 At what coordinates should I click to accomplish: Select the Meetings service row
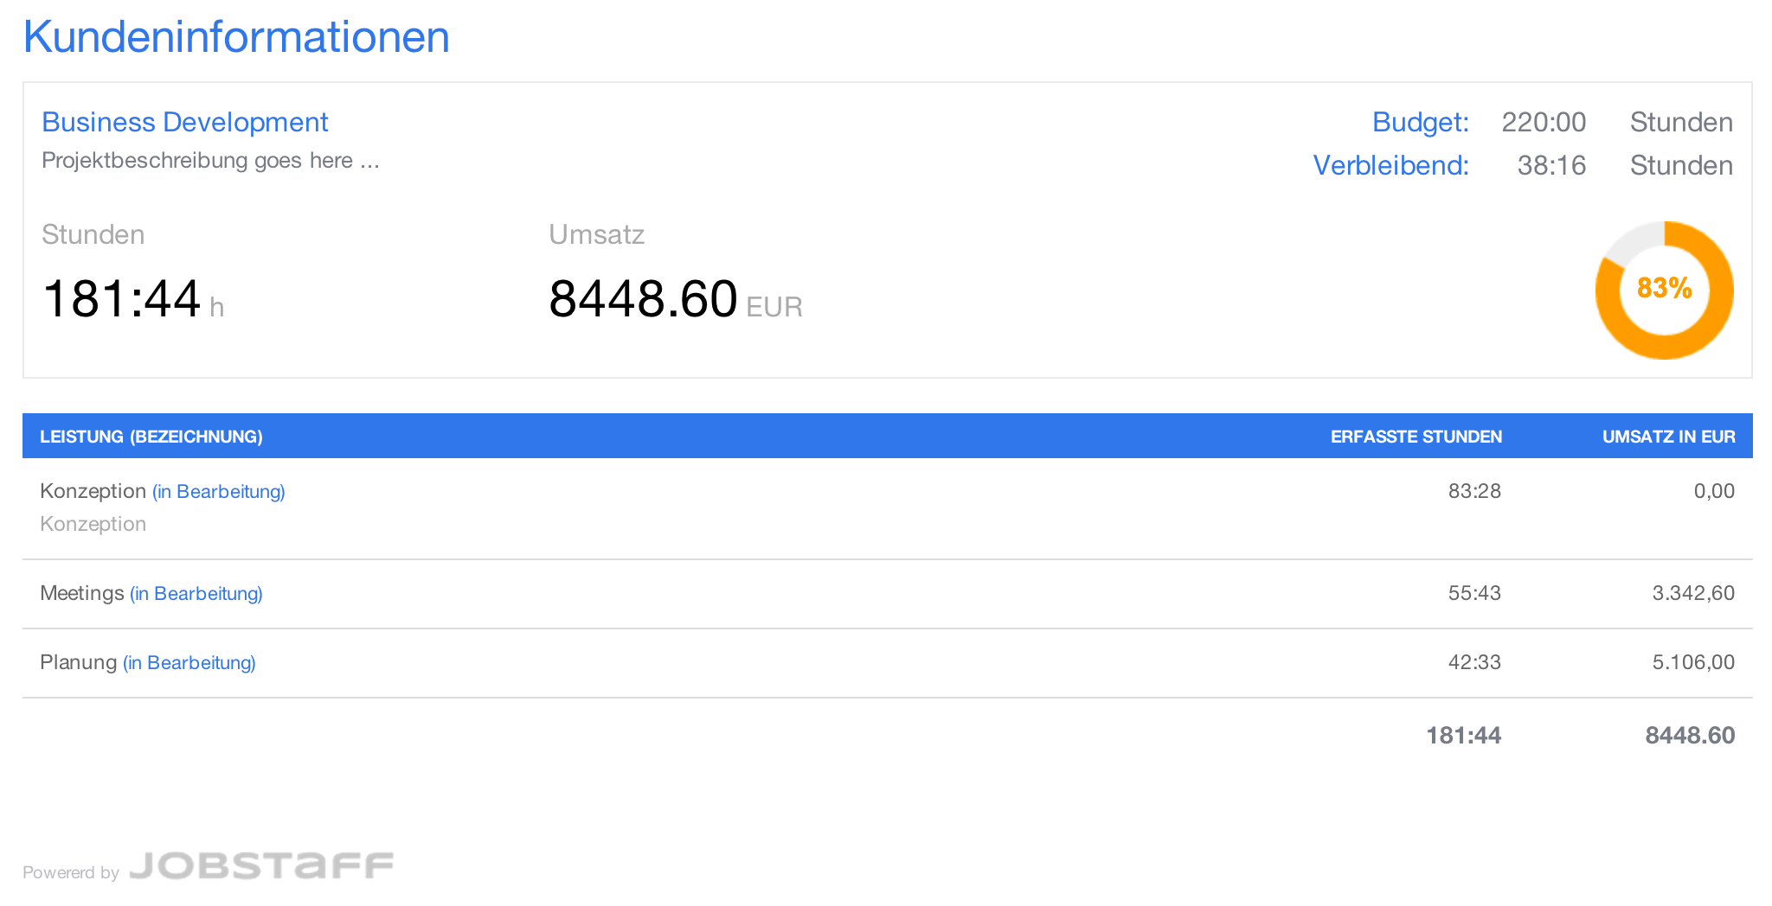[82, 593]
